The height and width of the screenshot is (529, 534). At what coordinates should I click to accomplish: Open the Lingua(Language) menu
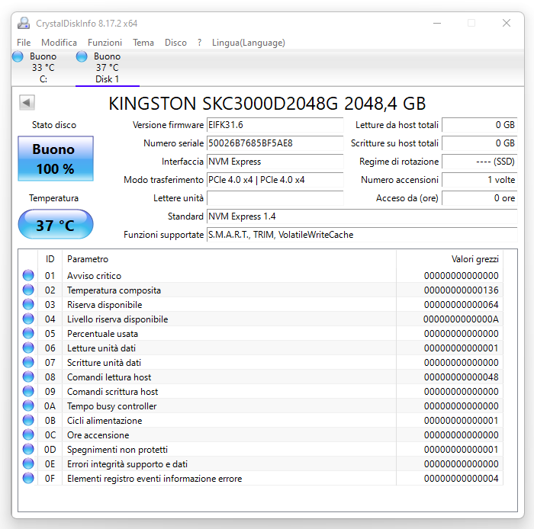coord(249,43)
